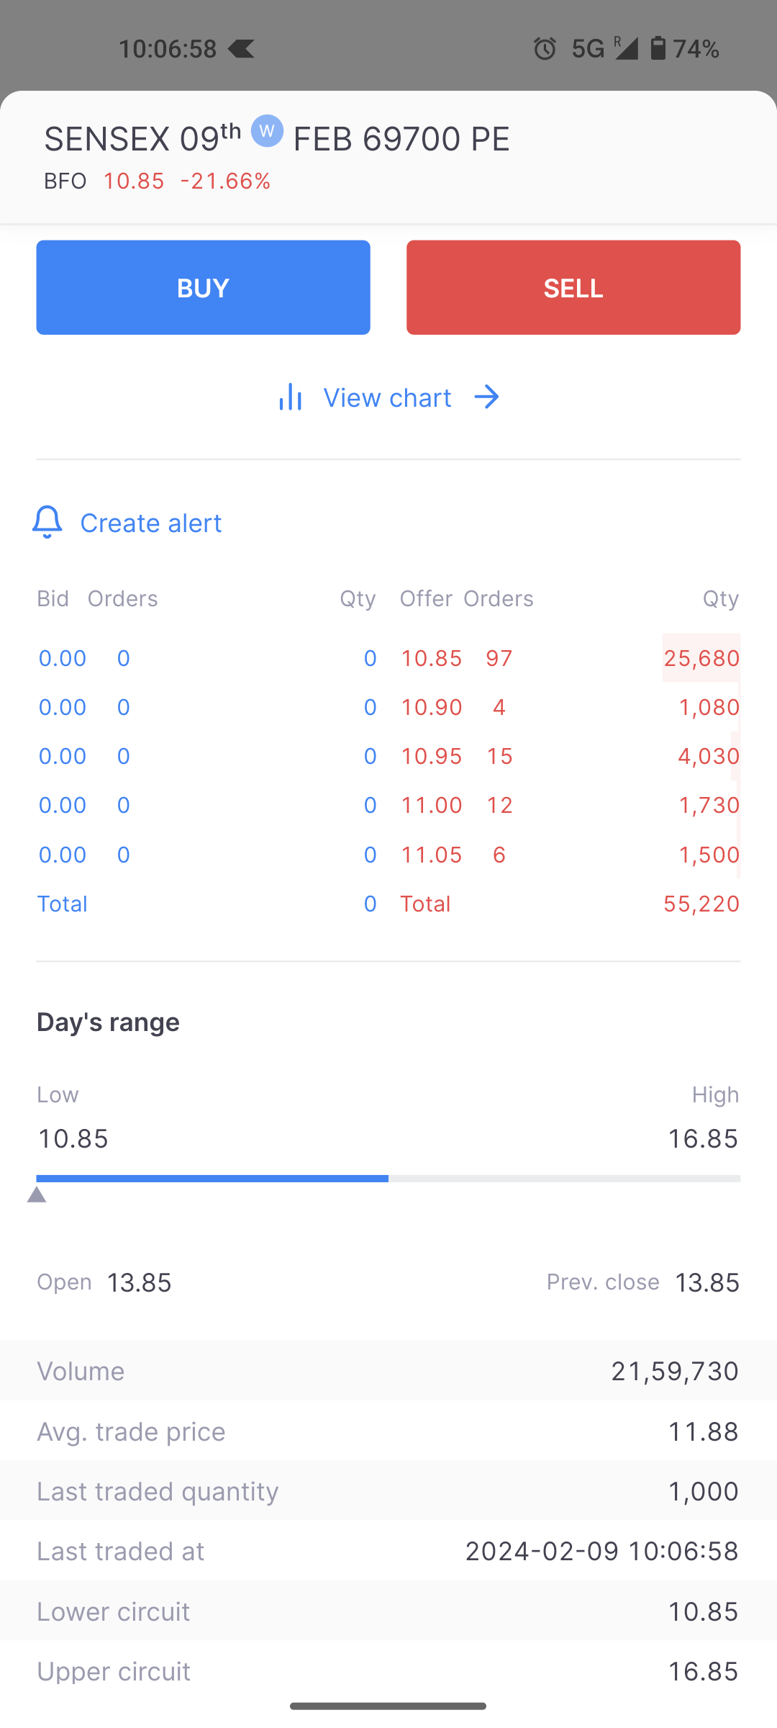This screenshot has width=777, height=1728.
Task: Tap the send arrow icon beside clock
Action: tap(241, 48)
